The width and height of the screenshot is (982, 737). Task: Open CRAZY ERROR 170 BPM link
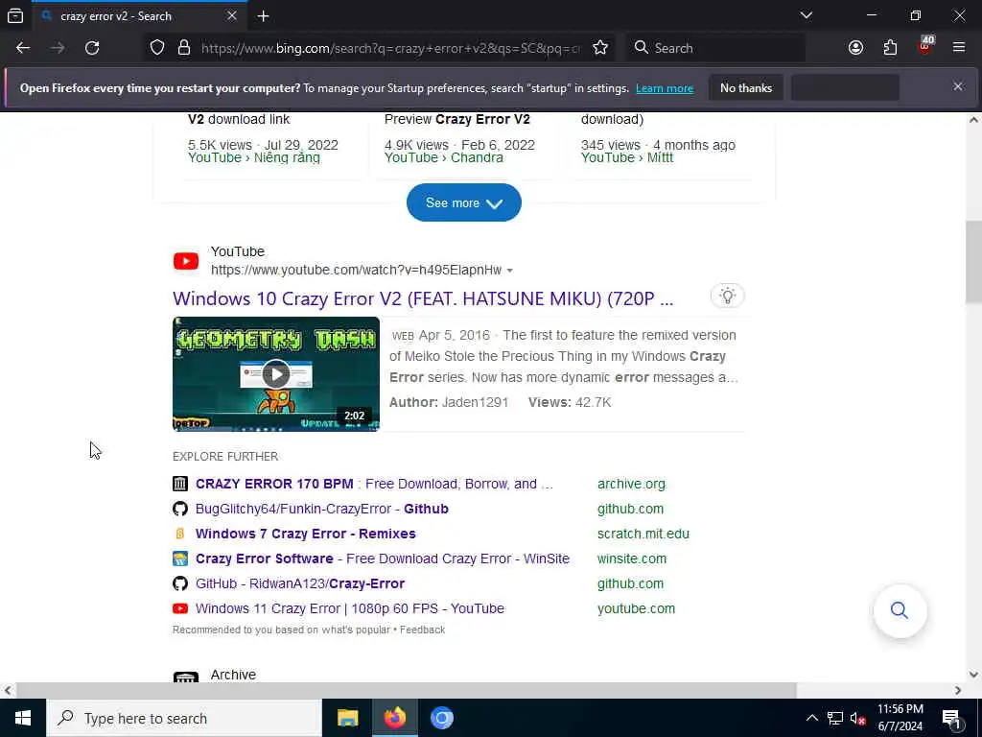coord(374,484)
